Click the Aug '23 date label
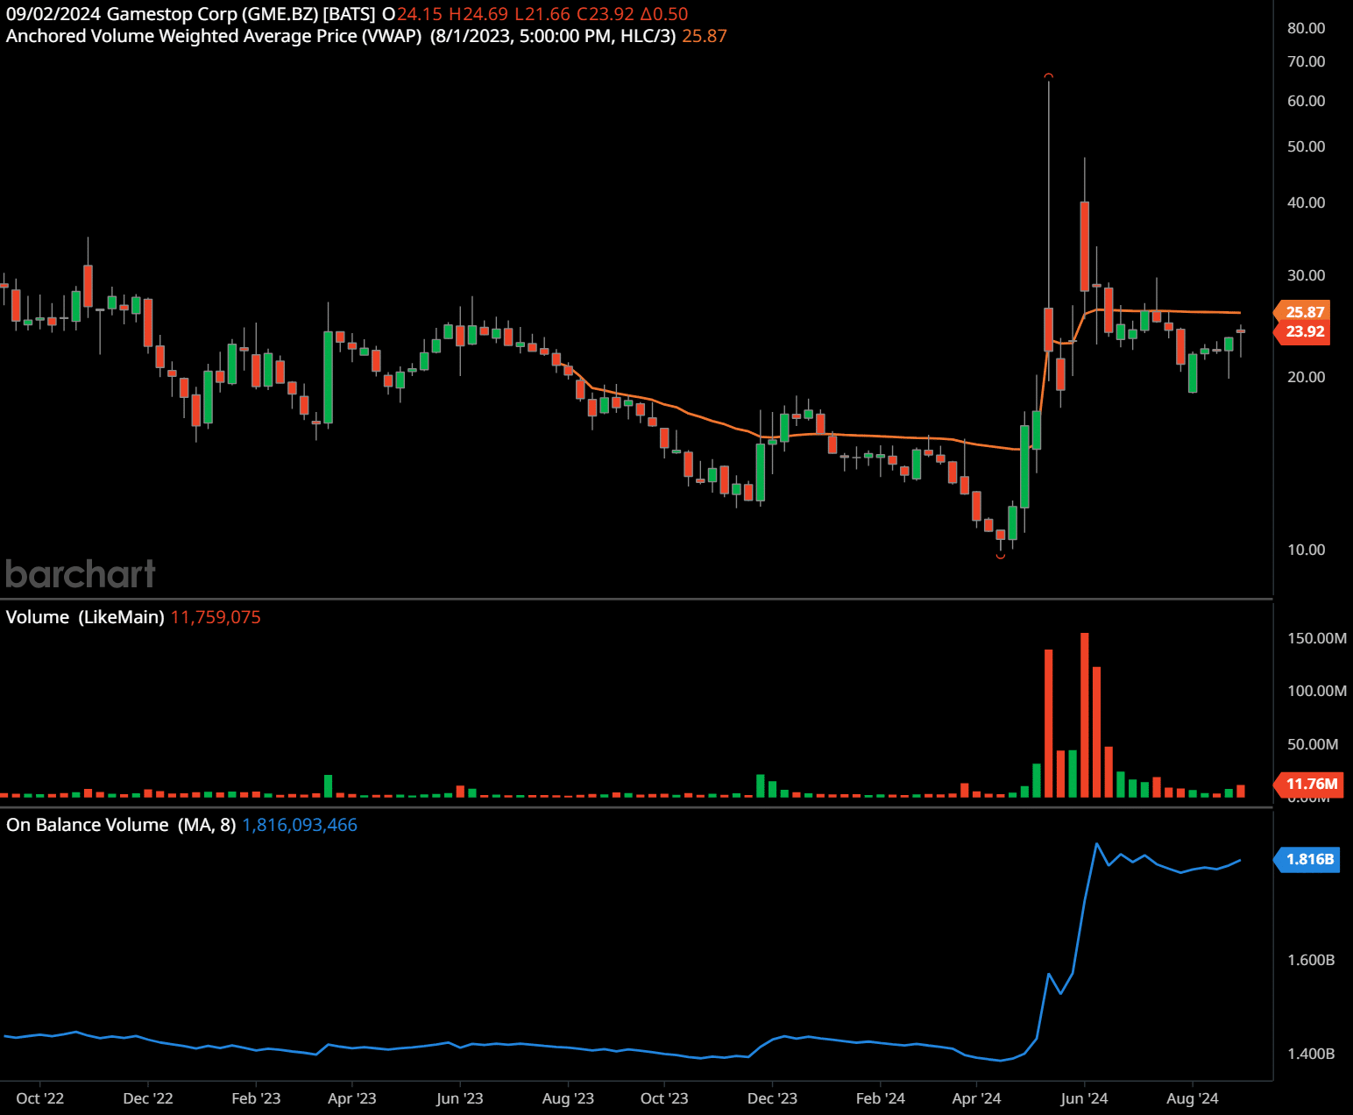 (x=568, y=1098)
